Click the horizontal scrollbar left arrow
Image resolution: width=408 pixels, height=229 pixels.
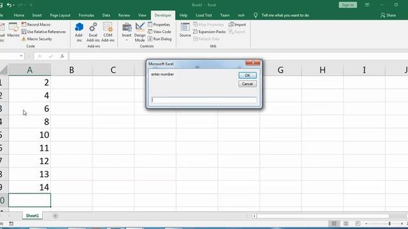(254, 216)
